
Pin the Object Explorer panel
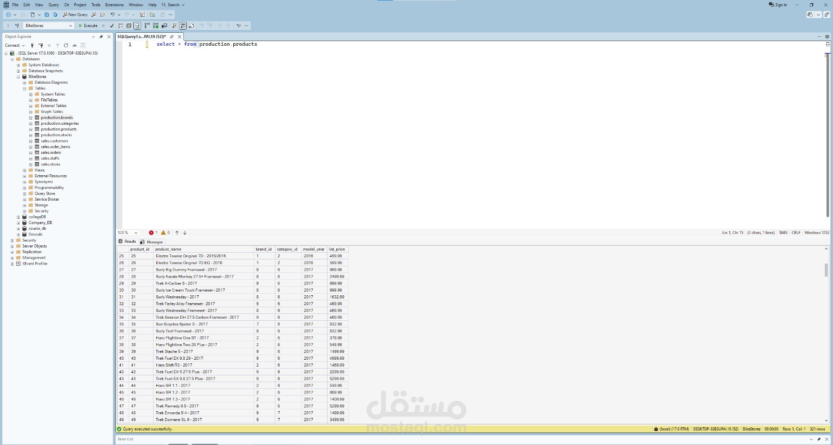click(101, 36)
